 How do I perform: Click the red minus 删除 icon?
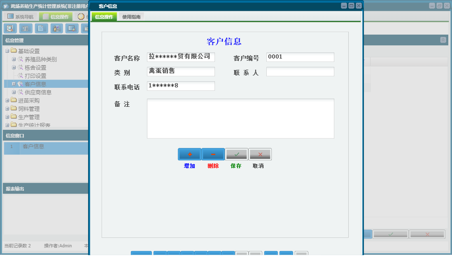pyautogui.click(x=212, y=154)
